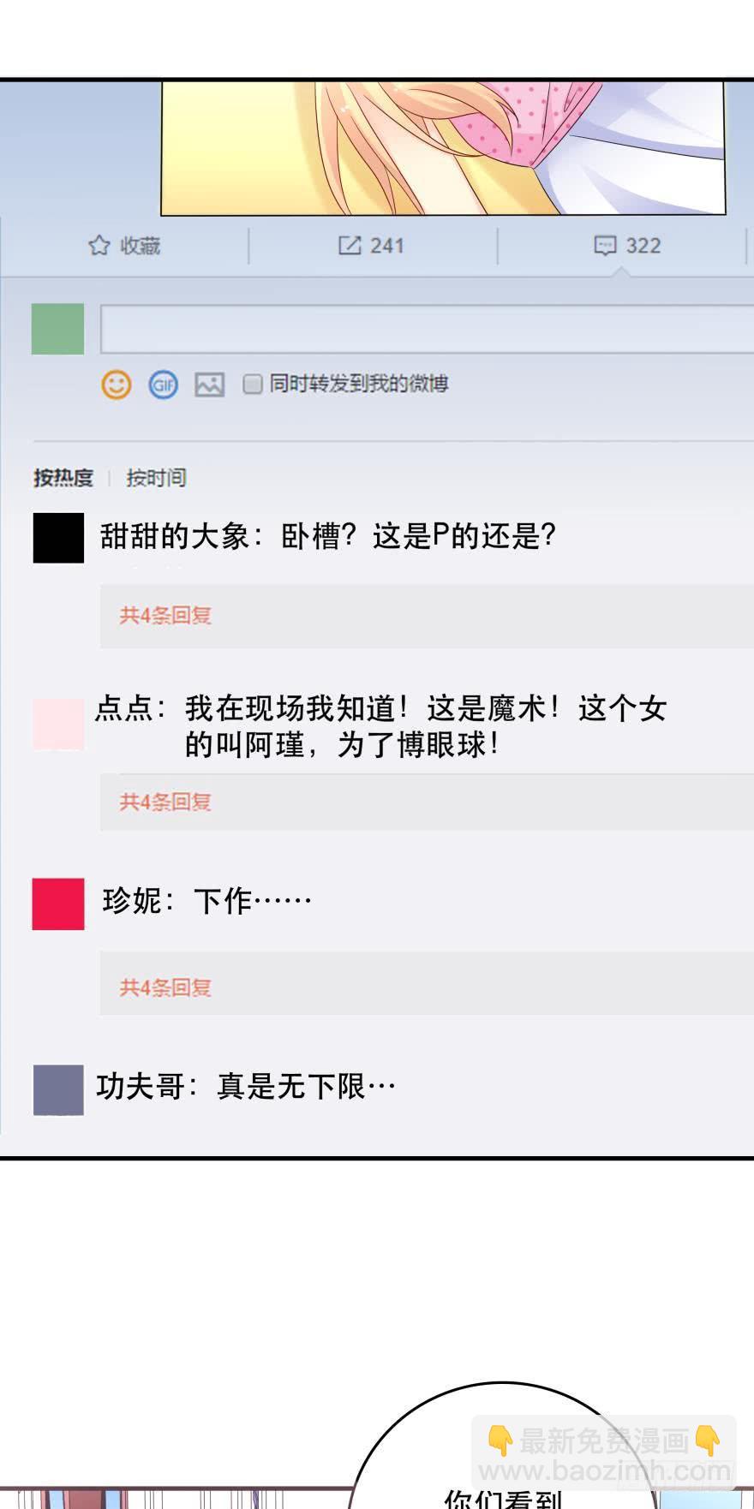This screenshot has width=754, height=1509.
Task: Enable 同时转发到我的微博 checkbox
Action: tap(252, 384)
